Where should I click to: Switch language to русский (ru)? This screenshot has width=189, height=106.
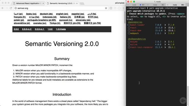66,20
